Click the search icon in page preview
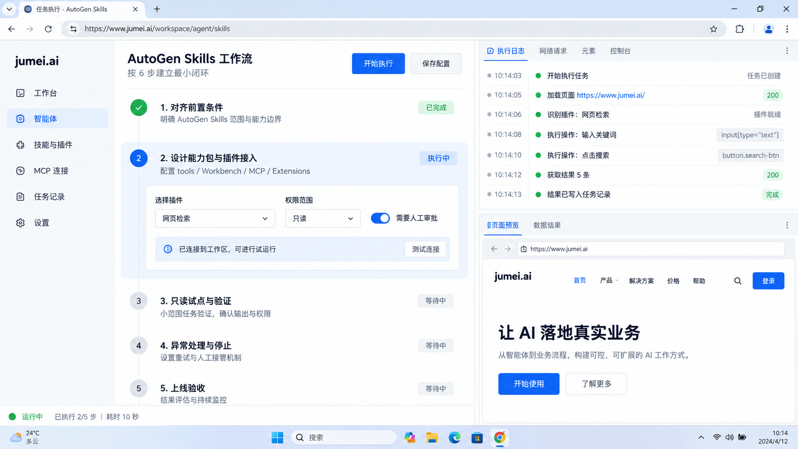Viewport: 798px width, 449px height. (738, 281)
